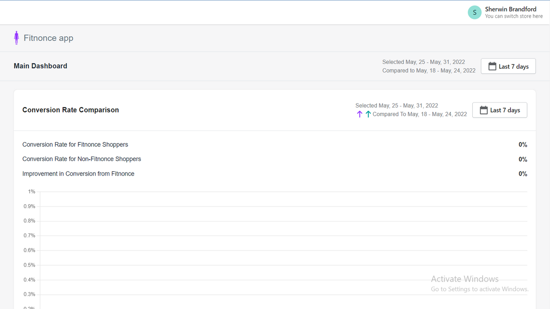The height and width of the screenshot is (309, 550).
Task: Click the purple Fitnonce figure logo icon
Action: pyautogui.click(x=16, y=37)
